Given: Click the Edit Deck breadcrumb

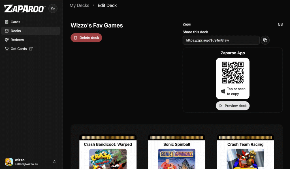Looking at the screenshot, I should [107, 6].
